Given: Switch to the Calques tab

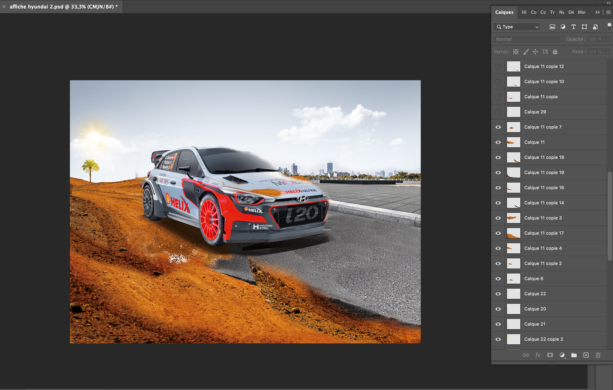Looking at the screenshot, I should 504,12.
